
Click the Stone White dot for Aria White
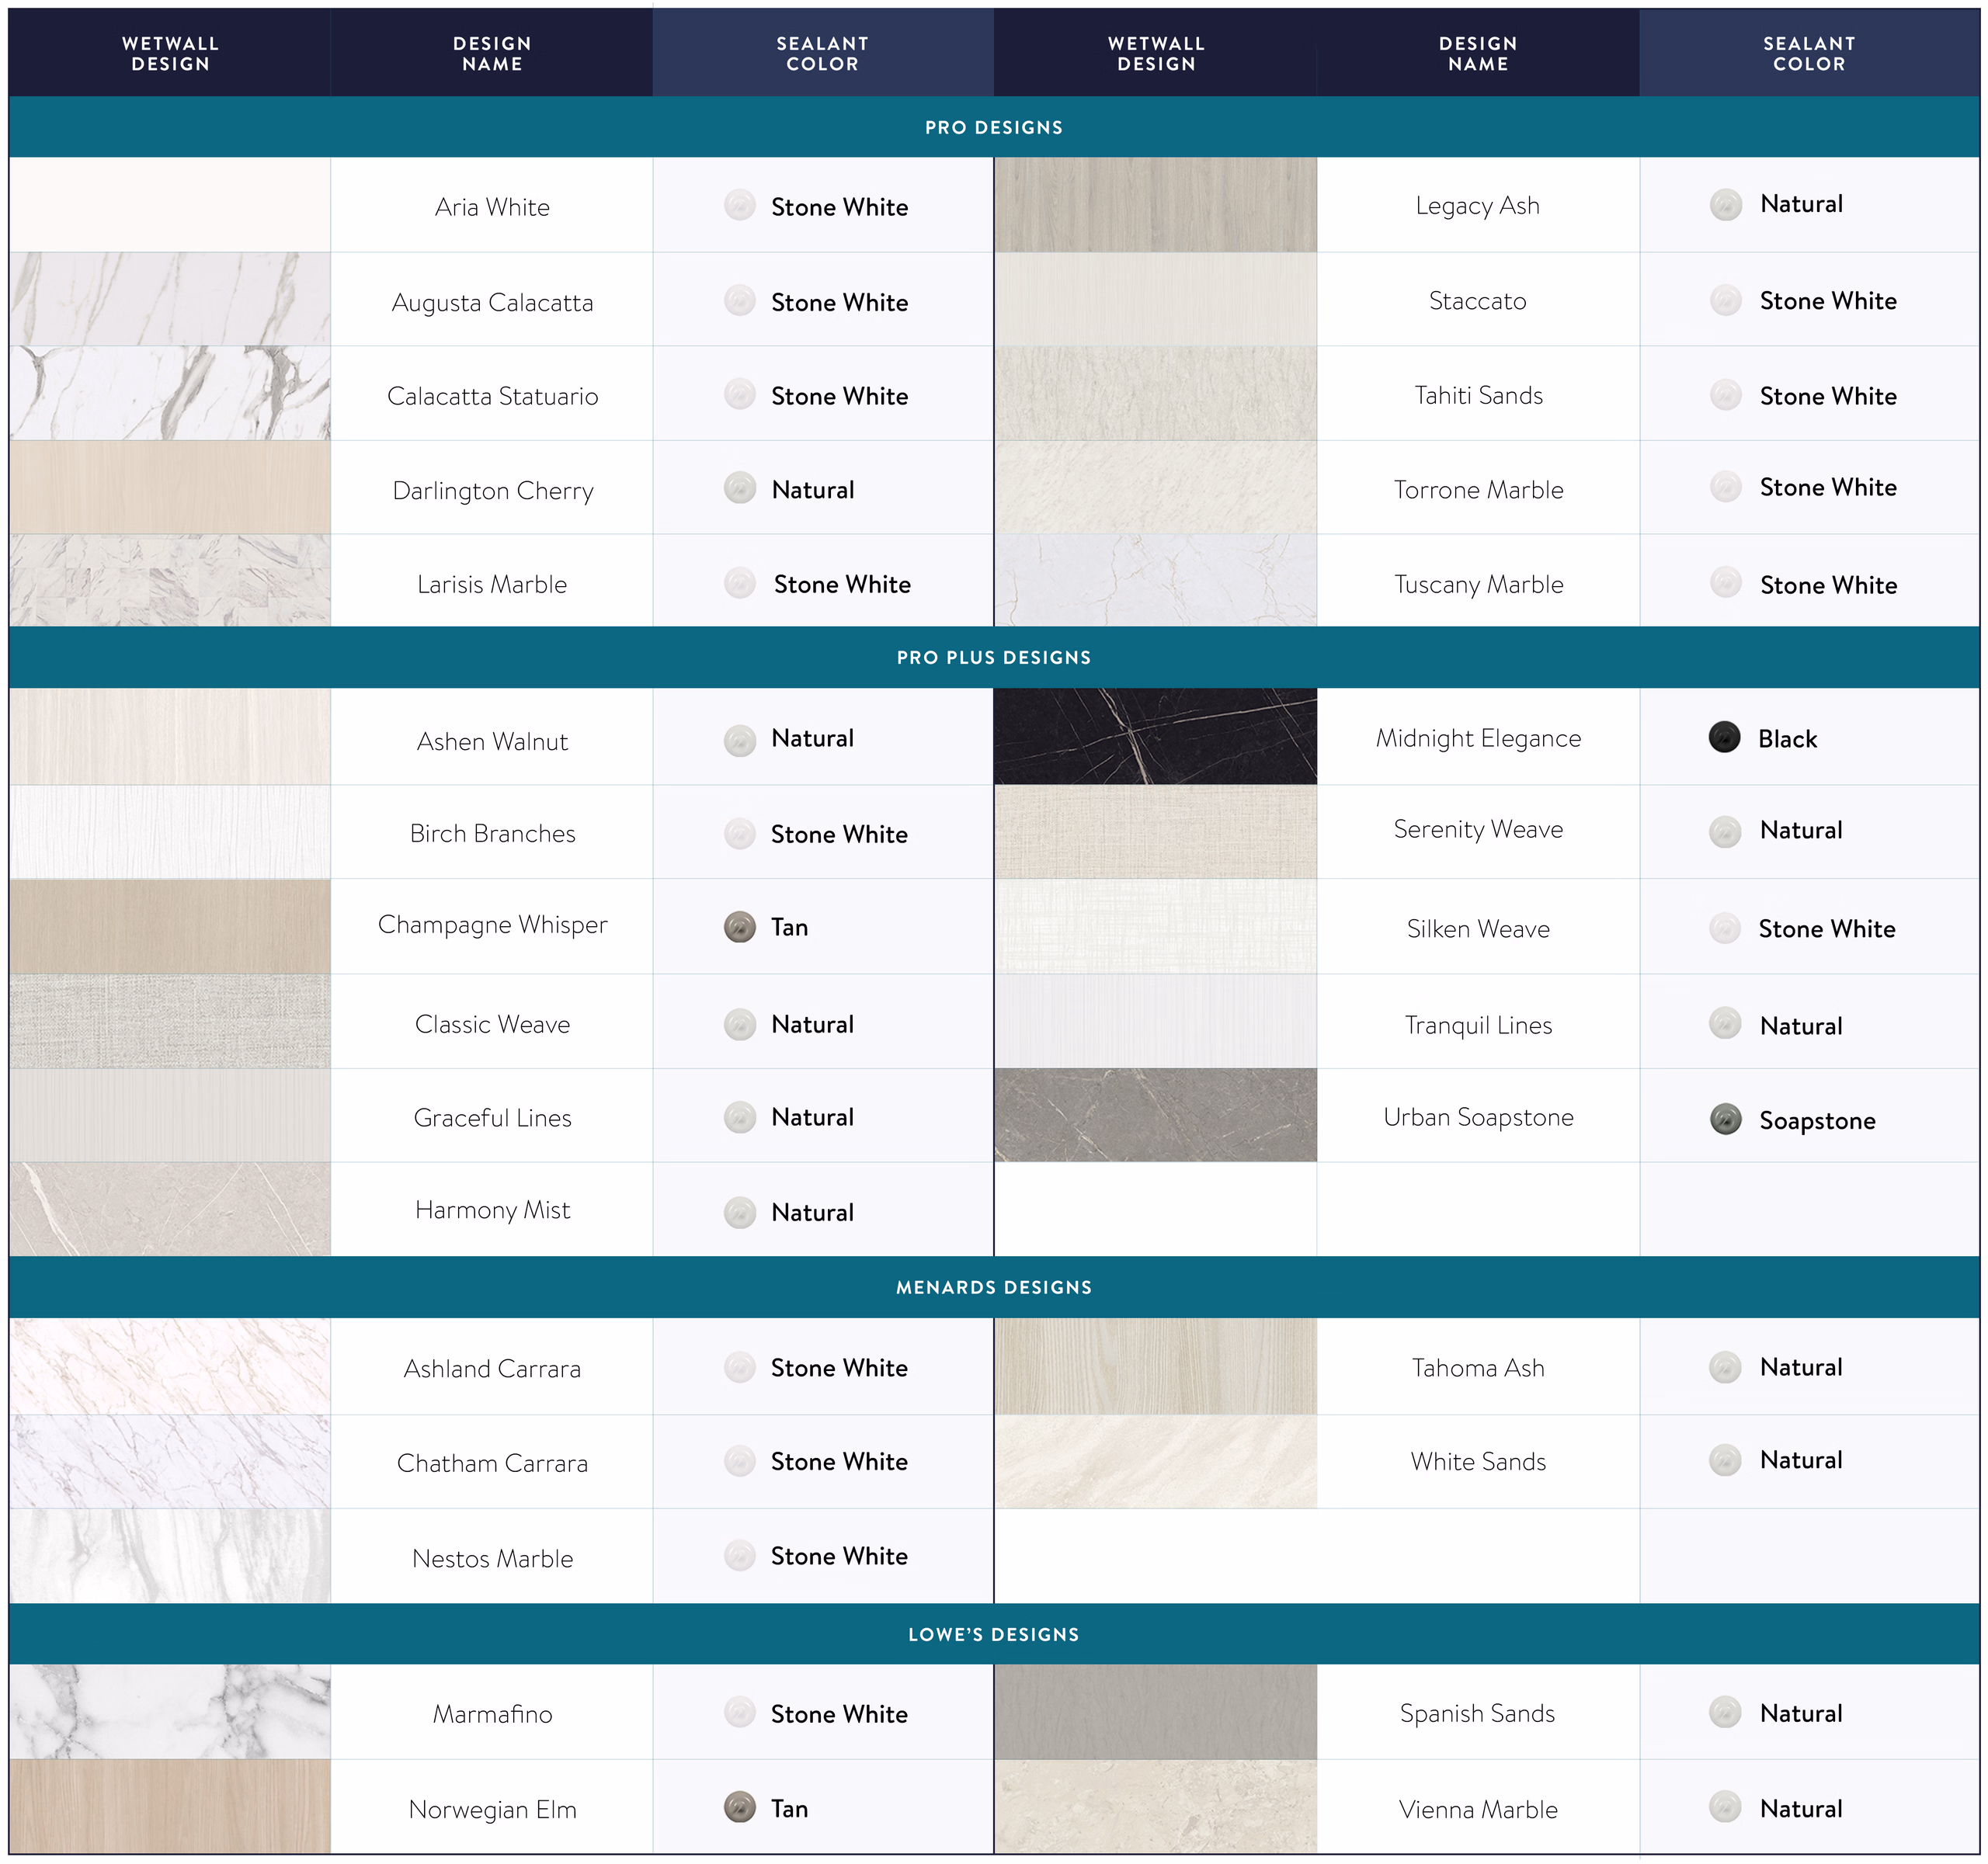point(739,206)
